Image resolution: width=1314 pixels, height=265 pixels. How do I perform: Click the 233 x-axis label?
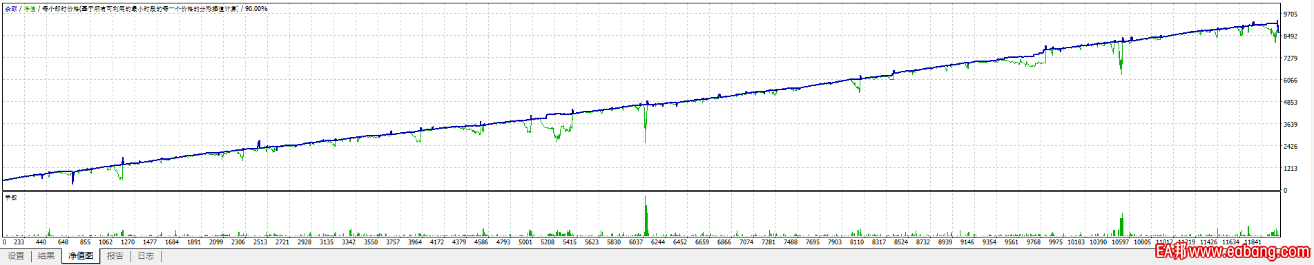pyautogui.click(x=19, y=242)
